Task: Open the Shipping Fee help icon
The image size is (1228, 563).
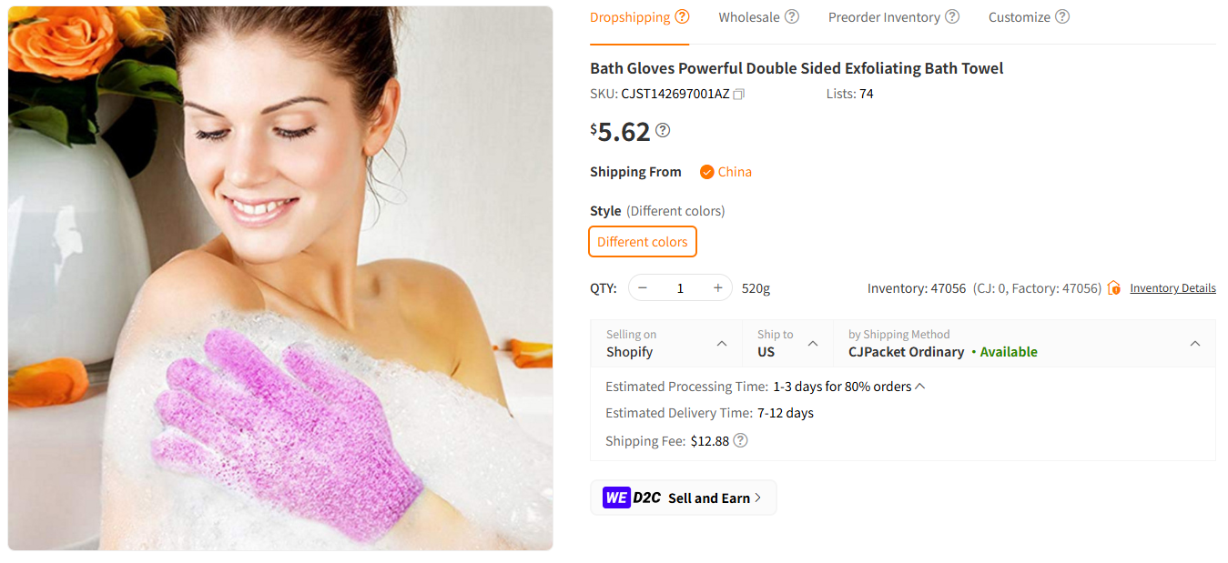Action: (740, 440)
